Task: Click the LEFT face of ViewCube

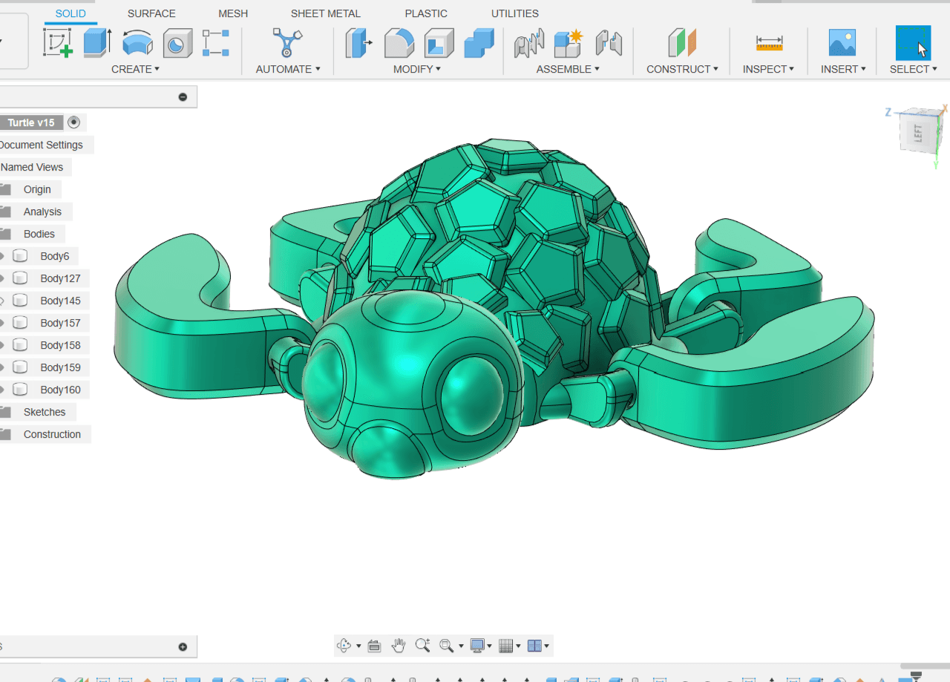Action: 919,134
